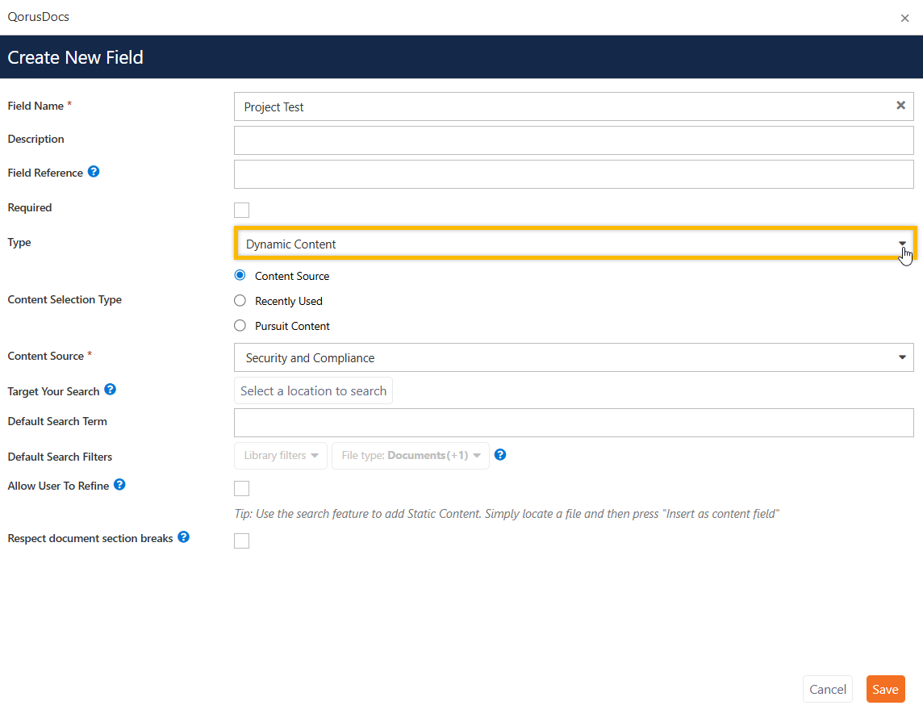The image size is (923, 718).
Task: Click help icon next to File type filter
Action: pyautogui.click(x=500, y=455)
